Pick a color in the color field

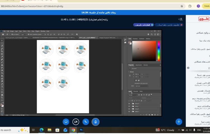click(x=144, y=51)
